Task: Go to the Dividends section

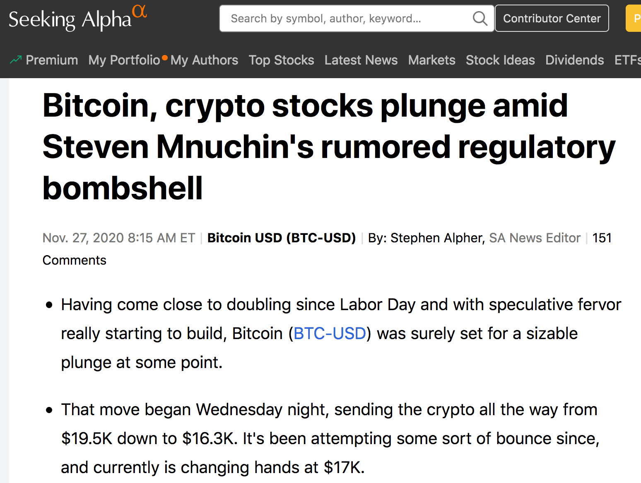Action: point(574,60)
